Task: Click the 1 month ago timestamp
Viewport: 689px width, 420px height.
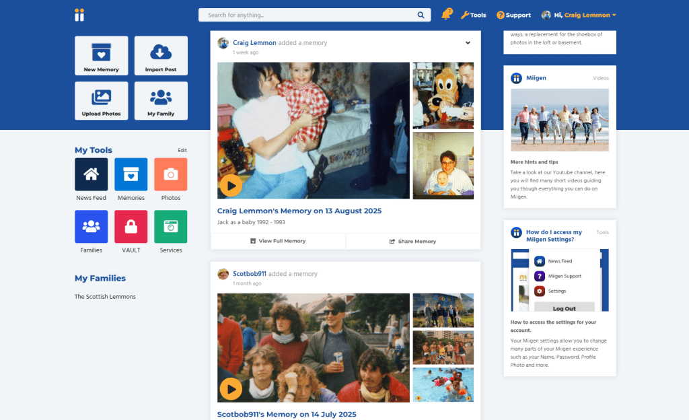Action: pos(247,283)
